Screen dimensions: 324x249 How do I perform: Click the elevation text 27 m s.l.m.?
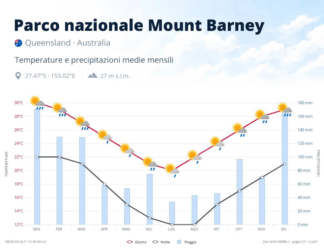(x=115, y=76)
